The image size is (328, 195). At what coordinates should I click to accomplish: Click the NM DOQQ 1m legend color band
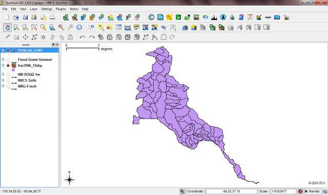click(x=14, y=77)
